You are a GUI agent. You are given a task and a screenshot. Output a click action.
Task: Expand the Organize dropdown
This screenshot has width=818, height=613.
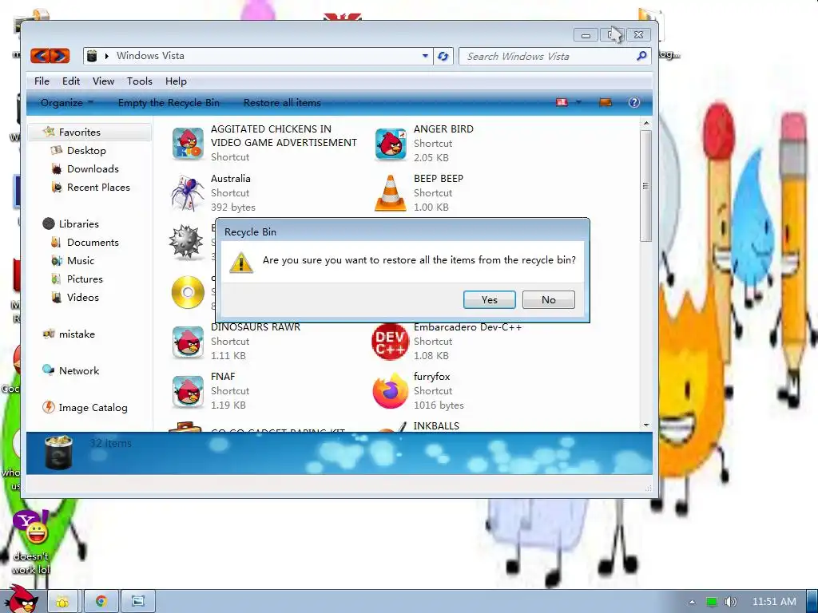point(67,103)
